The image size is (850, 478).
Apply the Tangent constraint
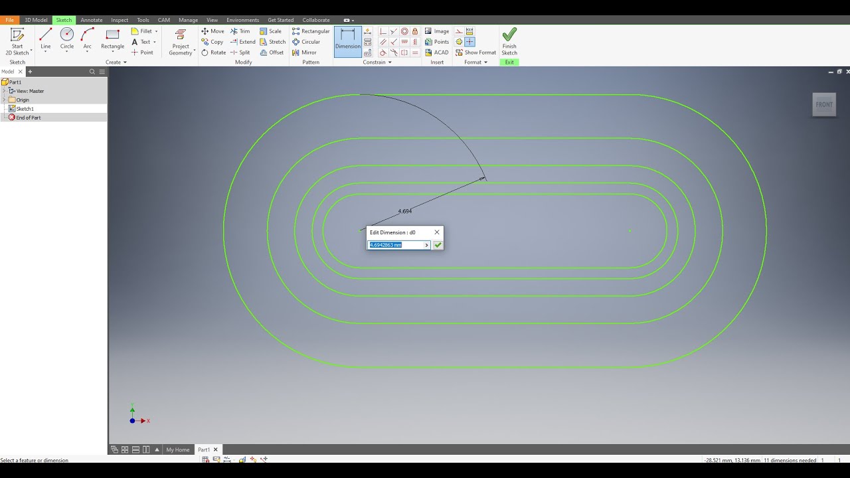[x=383, y=52]
